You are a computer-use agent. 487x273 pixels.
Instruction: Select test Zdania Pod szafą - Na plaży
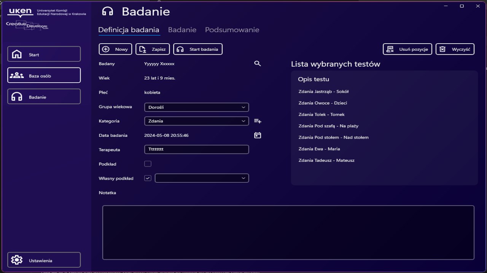tap(328, 126)
